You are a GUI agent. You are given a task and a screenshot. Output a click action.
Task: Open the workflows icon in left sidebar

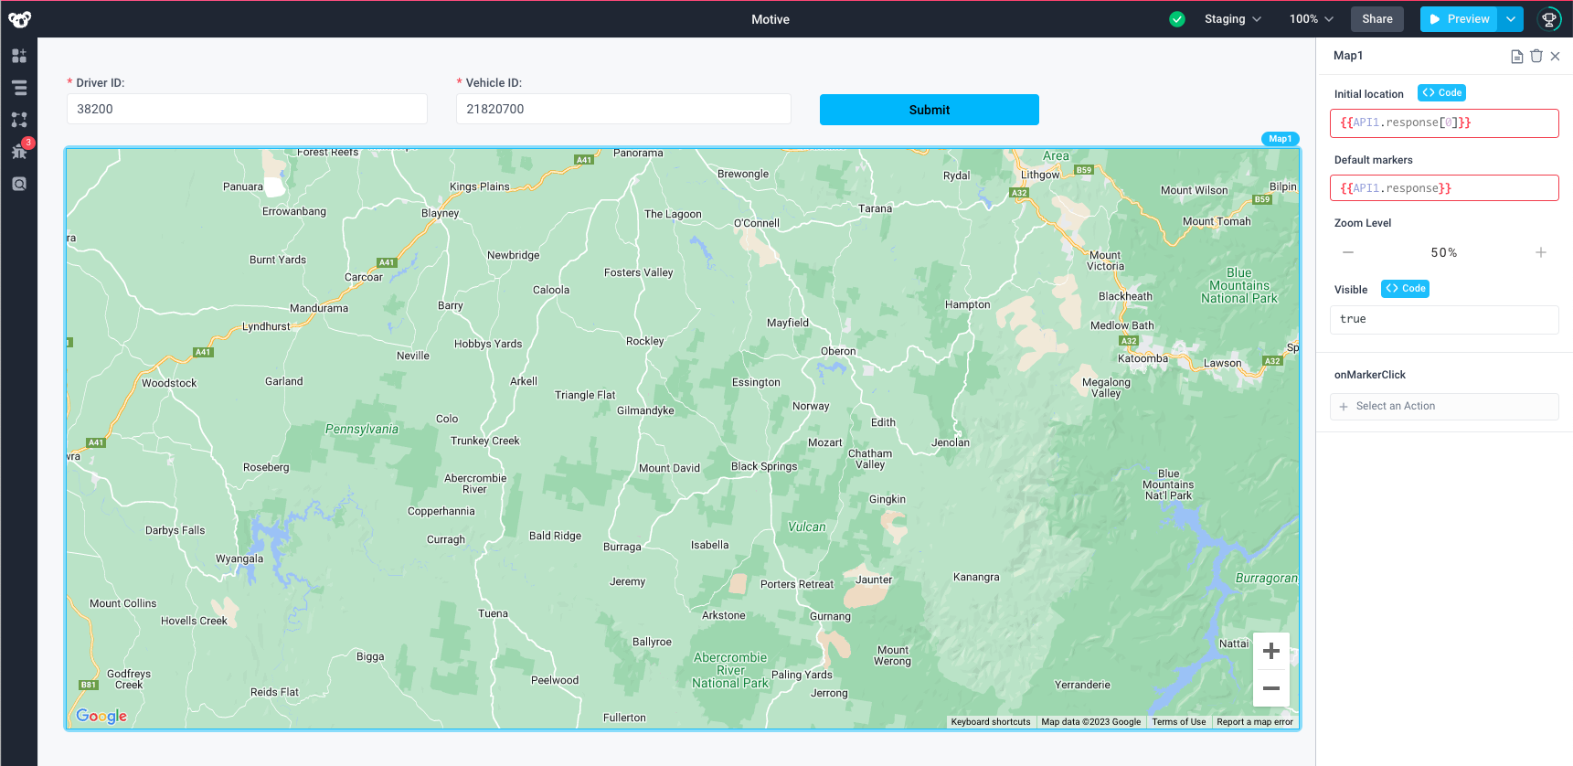19,120
